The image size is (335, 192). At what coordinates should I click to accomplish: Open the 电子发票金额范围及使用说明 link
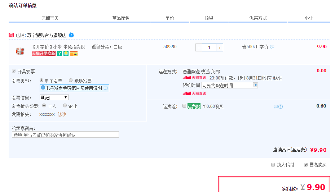74,88
